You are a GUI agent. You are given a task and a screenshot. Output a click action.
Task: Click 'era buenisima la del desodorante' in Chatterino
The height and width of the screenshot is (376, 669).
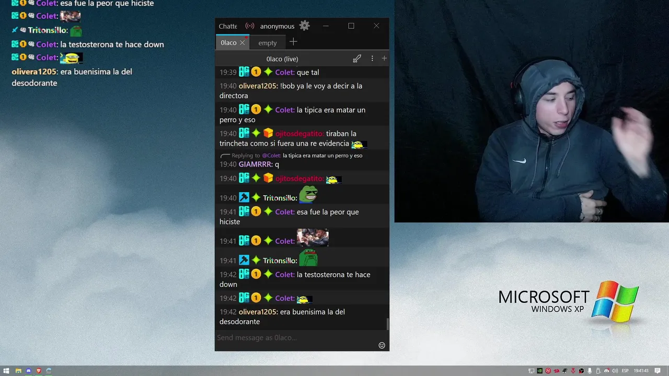(x=282, y=317)
